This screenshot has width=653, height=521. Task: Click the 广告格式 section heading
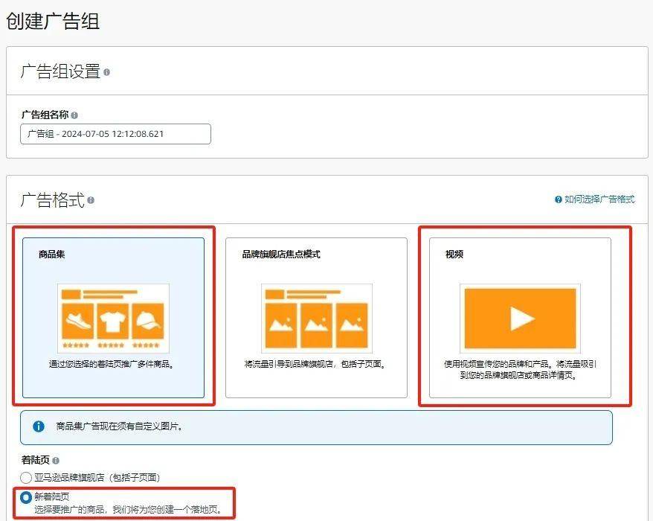point(53,200)
